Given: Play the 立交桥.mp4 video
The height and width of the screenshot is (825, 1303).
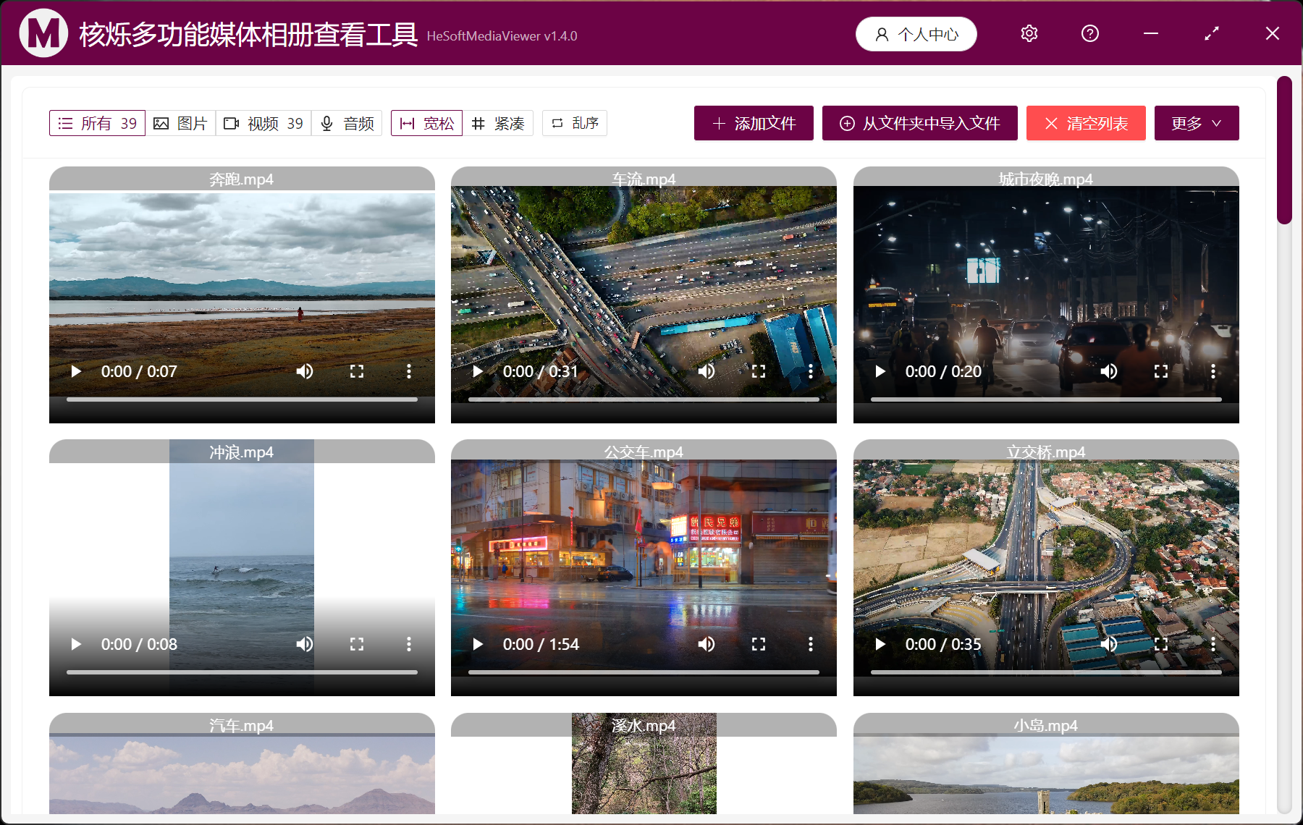Looking at the screenshot, I should (x=880, y=643).
